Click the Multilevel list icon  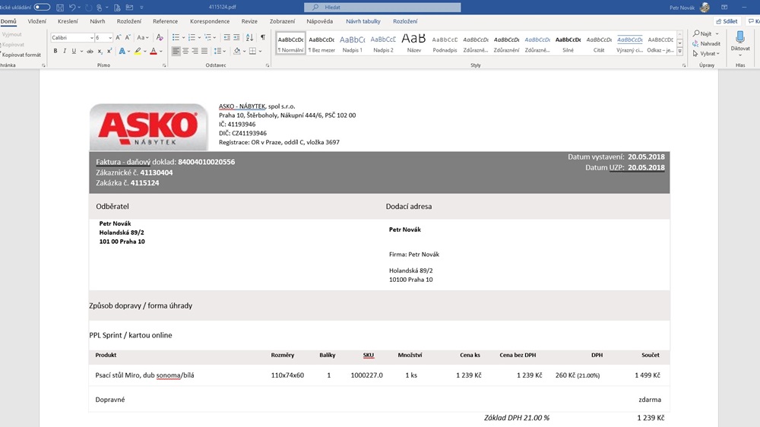point(207,37)
